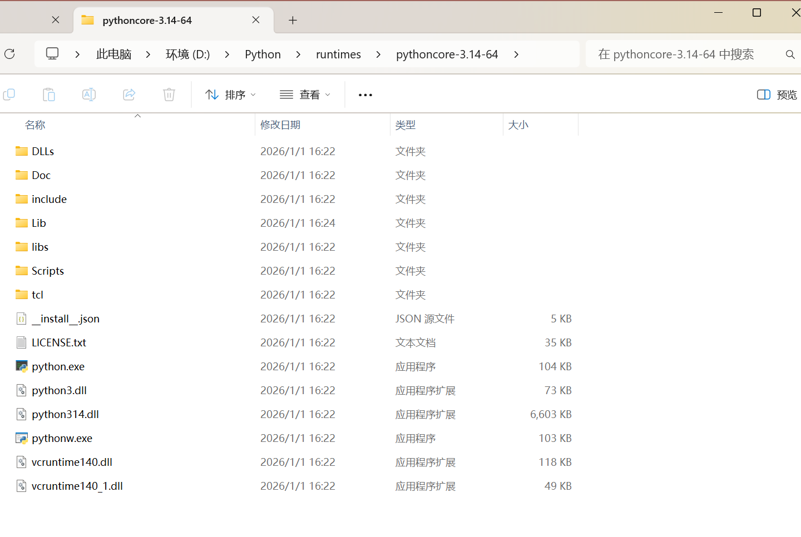Expand the breadcrumb chevron after Python
The height and width of the screenshot is (537, 801).
pyautogui.click(x=298, y=54)
